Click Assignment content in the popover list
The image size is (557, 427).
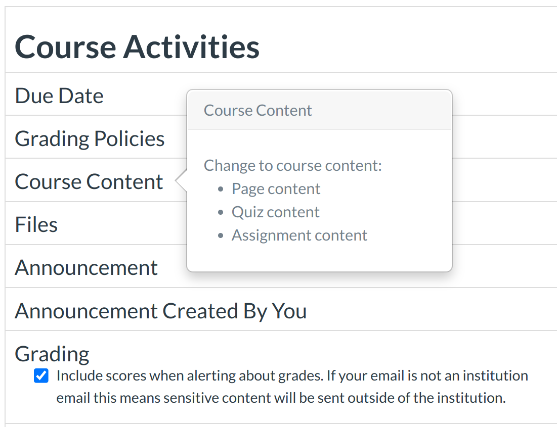pos(299,235)
